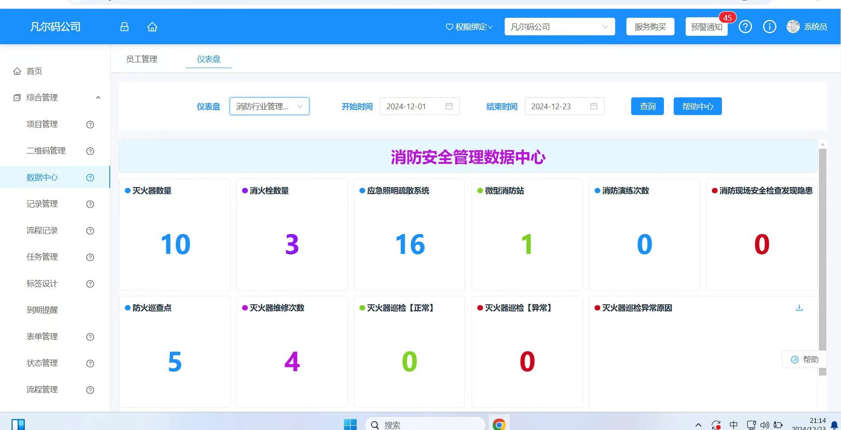Click the 查询 button
841x430 pixels.
[x=647, y=106]
